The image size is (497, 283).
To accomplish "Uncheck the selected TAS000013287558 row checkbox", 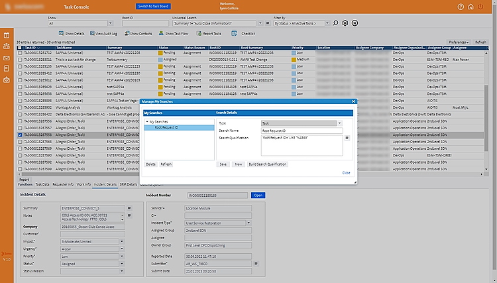I will tap(20, 135).
